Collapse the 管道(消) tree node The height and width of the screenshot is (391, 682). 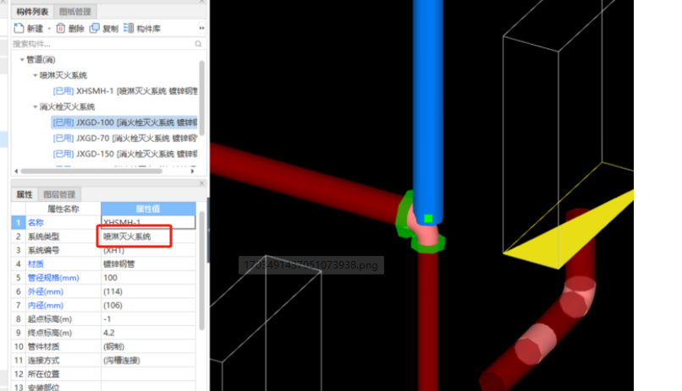(22, 59)
